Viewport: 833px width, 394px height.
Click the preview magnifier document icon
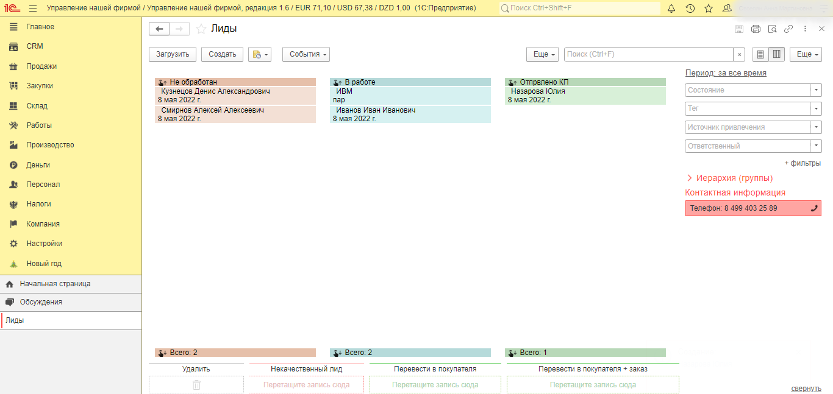pyautogui.click(x=772, y=29)
